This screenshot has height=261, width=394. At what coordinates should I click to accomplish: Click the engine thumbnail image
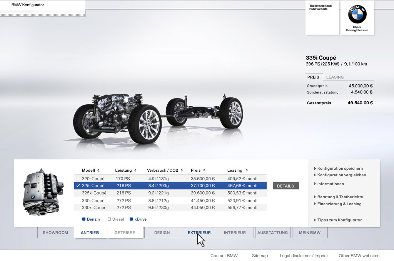pos(43,192)
